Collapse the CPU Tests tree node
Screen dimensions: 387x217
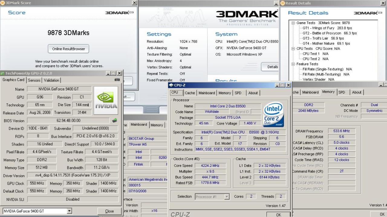pos(293,49)
